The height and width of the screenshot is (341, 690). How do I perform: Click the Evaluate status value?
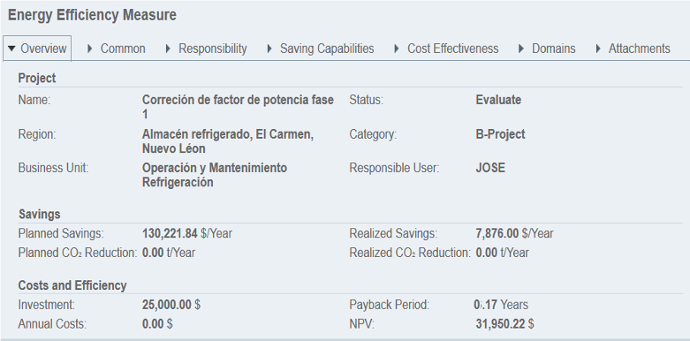[498, 100]
